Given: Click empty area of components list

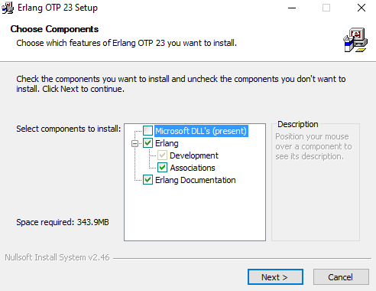Looking at the screenshot, I should (195, 213).
